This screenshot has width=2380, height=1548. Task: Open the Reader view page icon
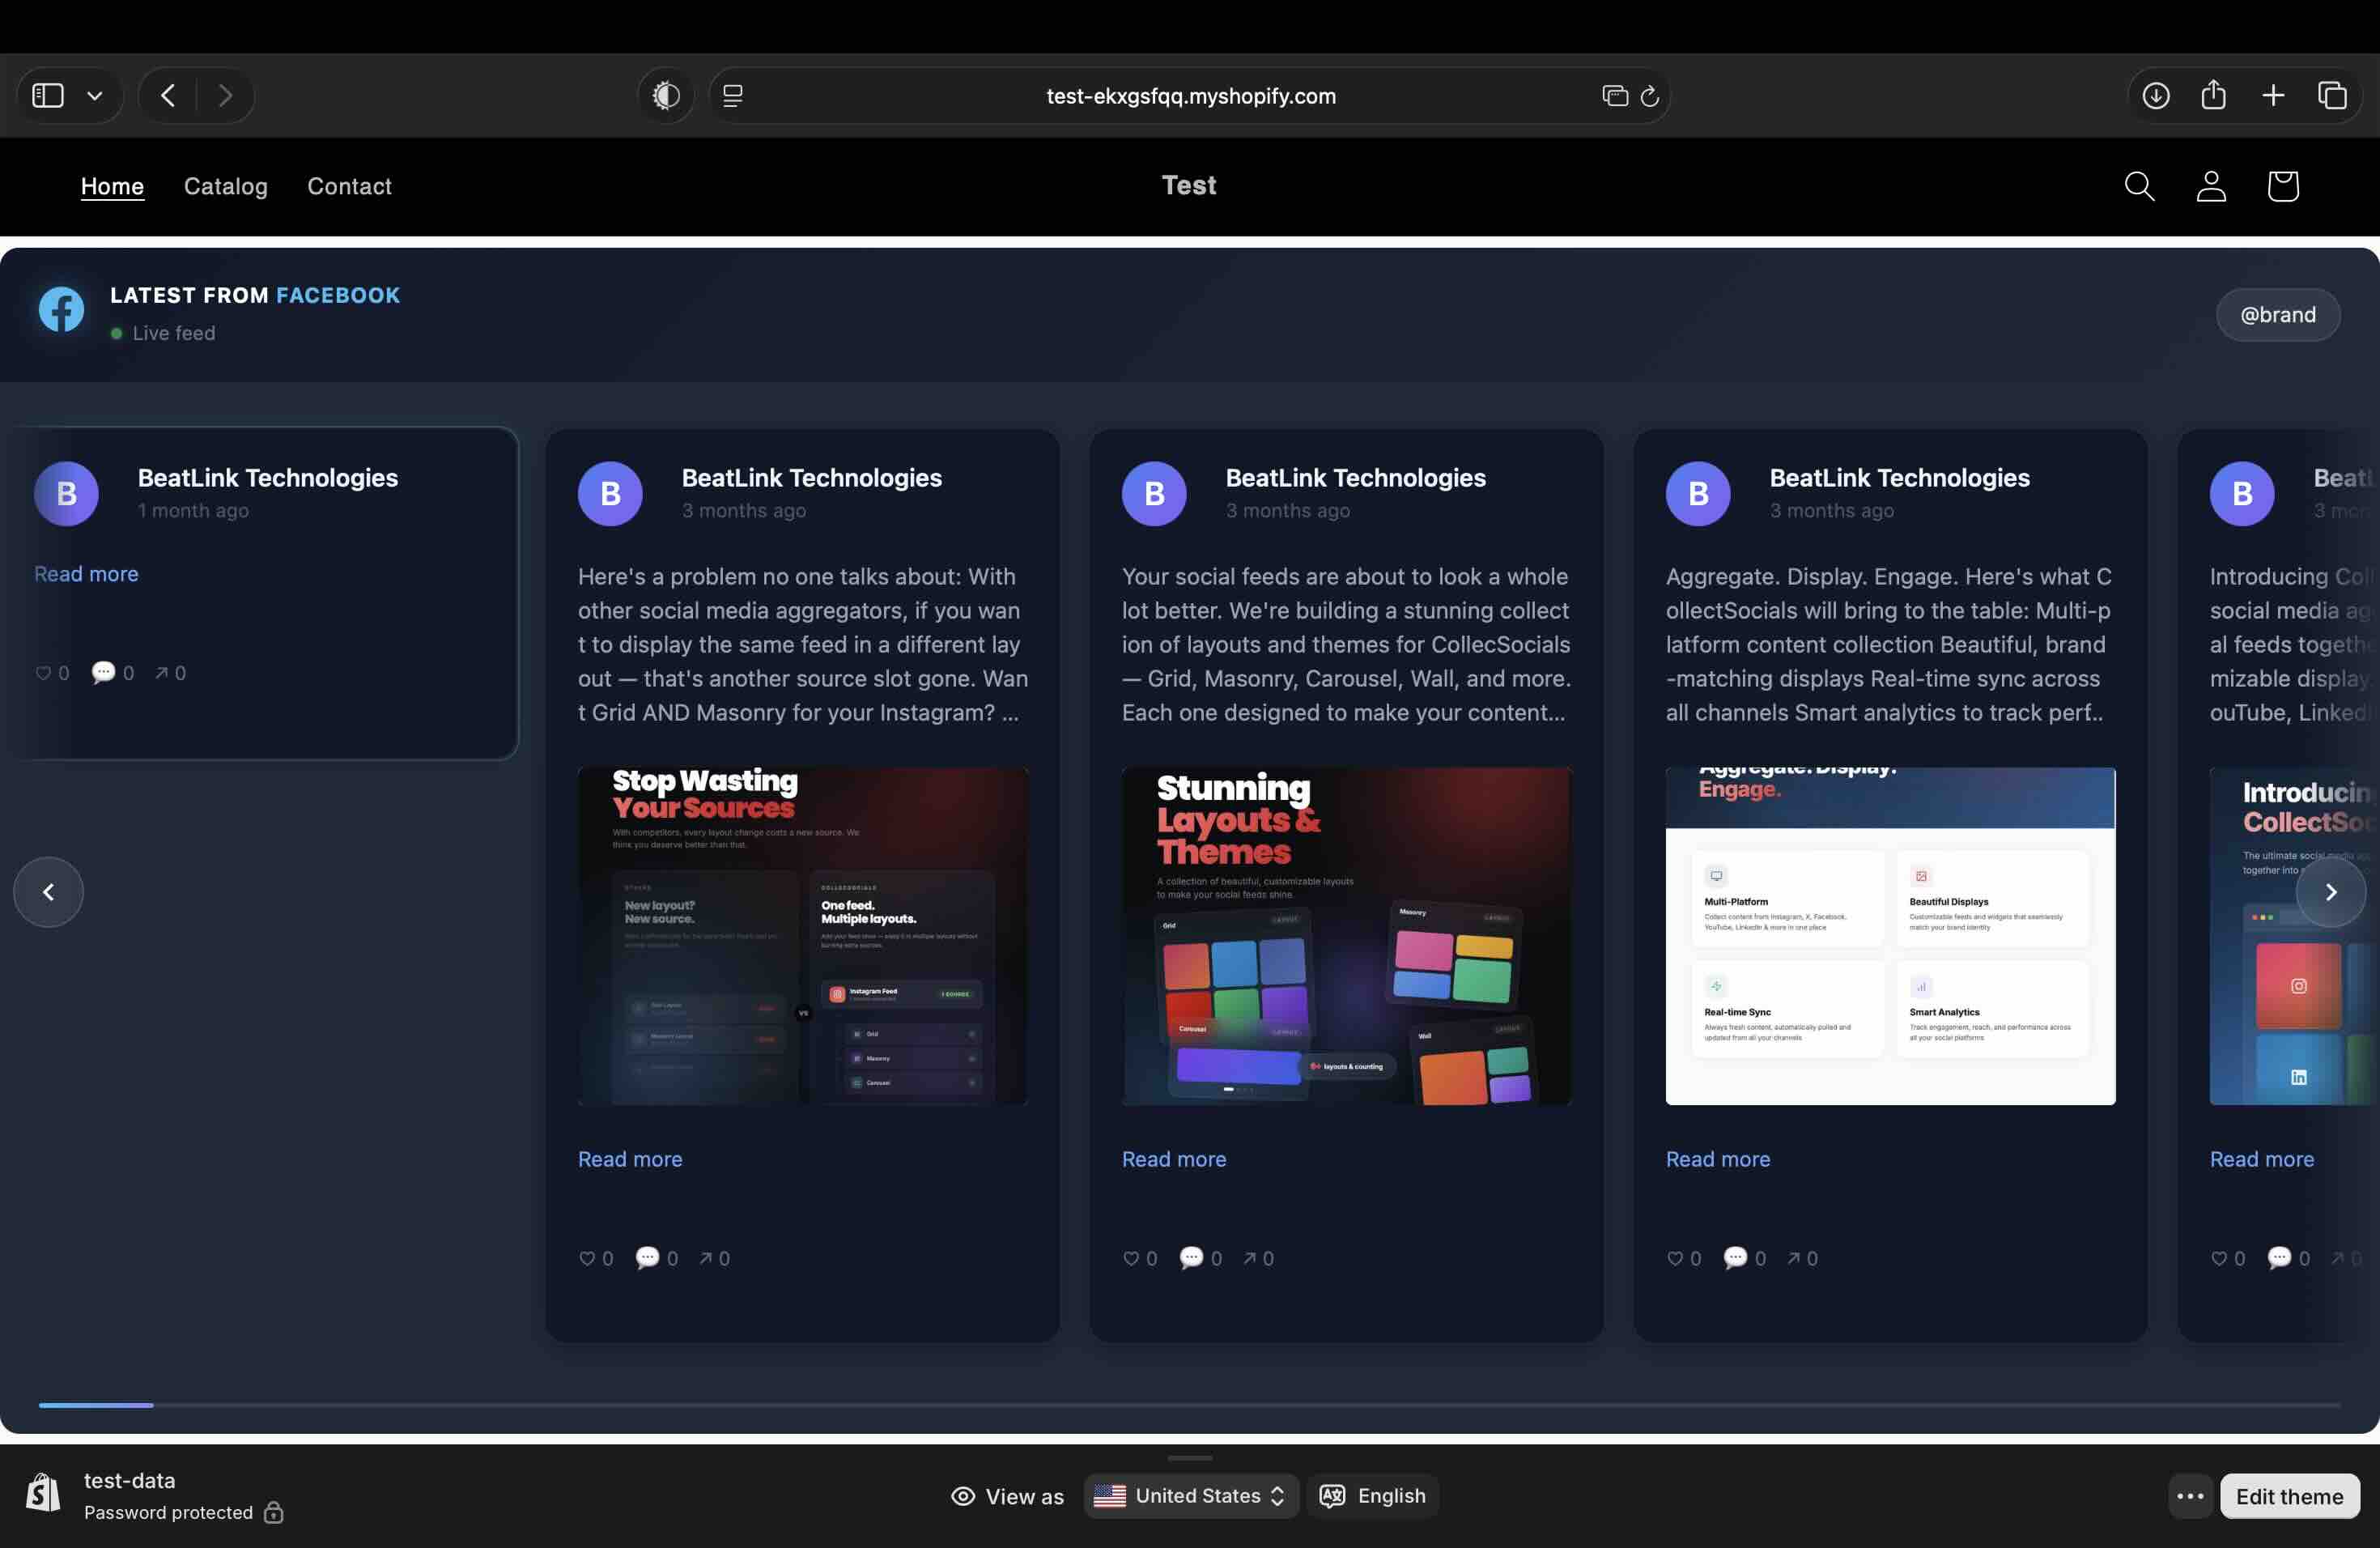tap(733, 96)
